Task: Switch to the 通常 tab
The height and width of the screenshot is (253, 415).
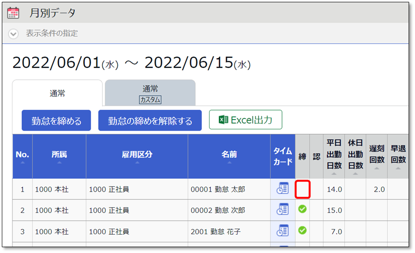Action: click(x=57, y=93)
